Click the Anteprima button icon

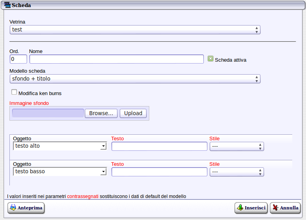pos(13,208)
